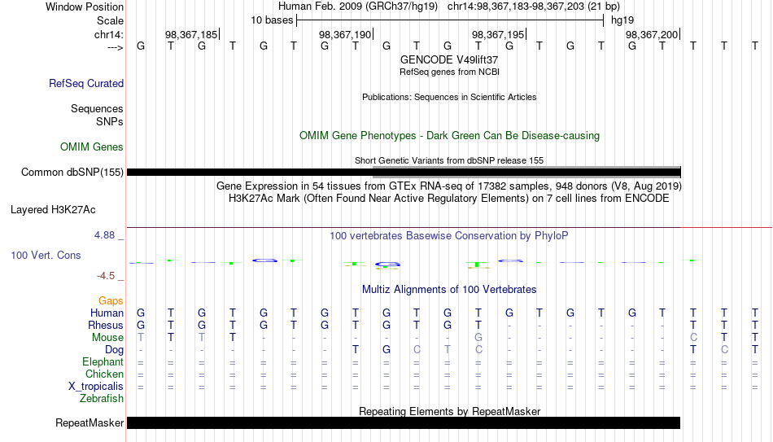The width and height of the screenshot is (773, 442).
Task: Click the Layered H3K27Ac track label
Action: click(53, 210)
